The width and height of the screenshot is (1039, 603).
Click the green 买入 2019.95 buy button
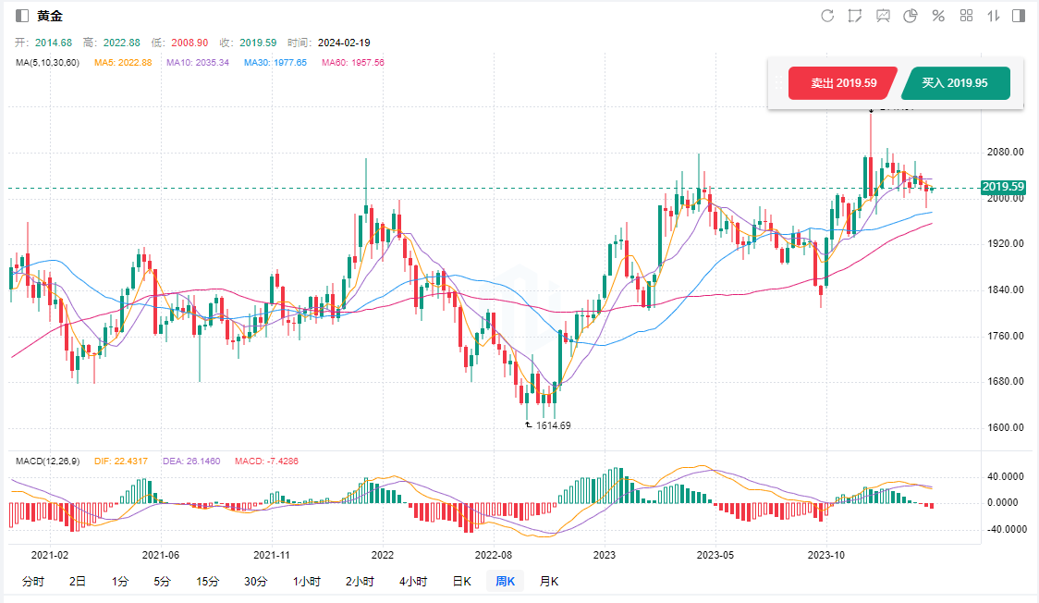point(955,83)
